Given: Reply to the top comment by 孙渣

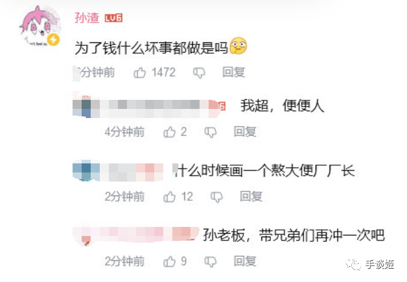Looking at the screenshot, I should (x=233, y=72).
